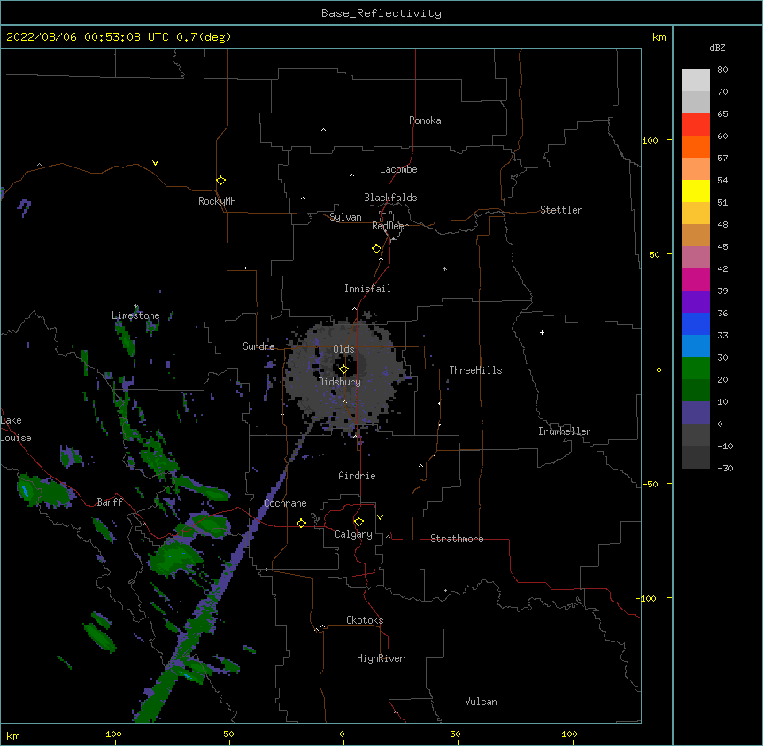
Task: Select the Calgary label
Action: [x=353, y=534]
